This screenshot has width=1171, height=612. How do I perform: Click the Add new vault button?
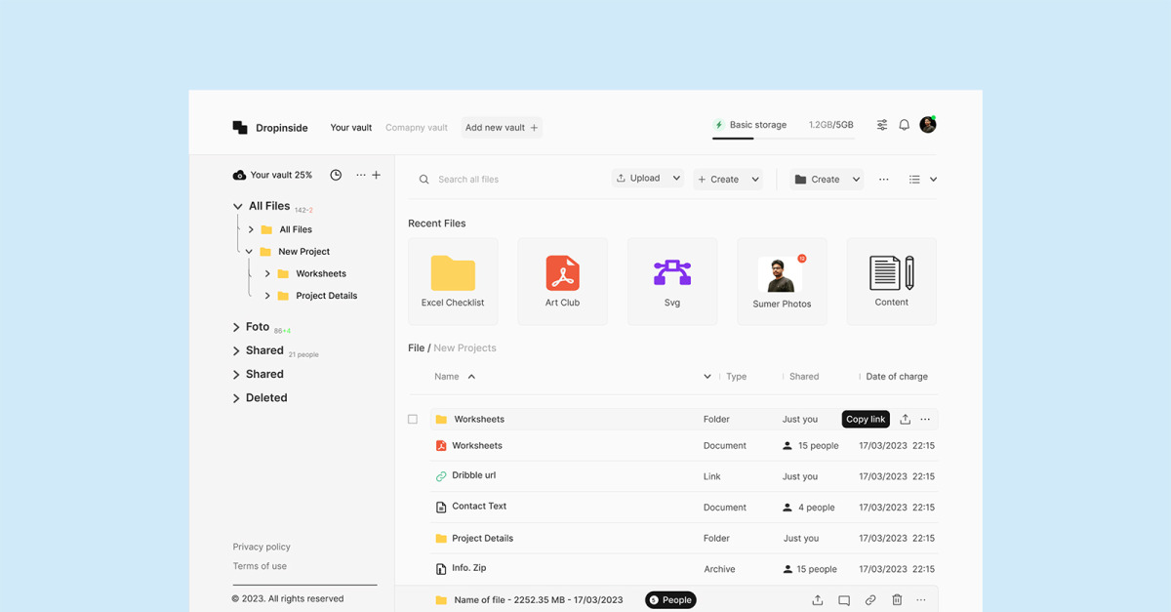click(x=501, y=128)
